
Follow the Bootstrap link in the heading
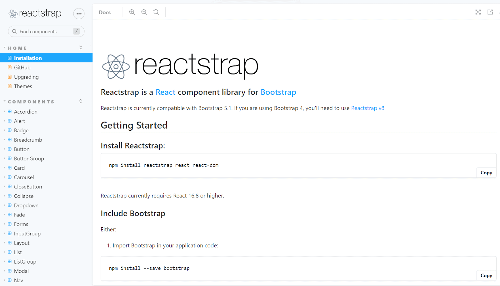(278, 92)
